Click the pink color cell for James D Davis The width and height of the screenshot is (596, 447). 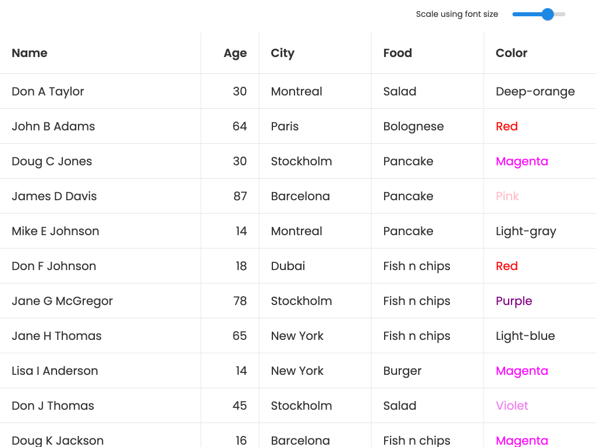(x=507, y=196)
